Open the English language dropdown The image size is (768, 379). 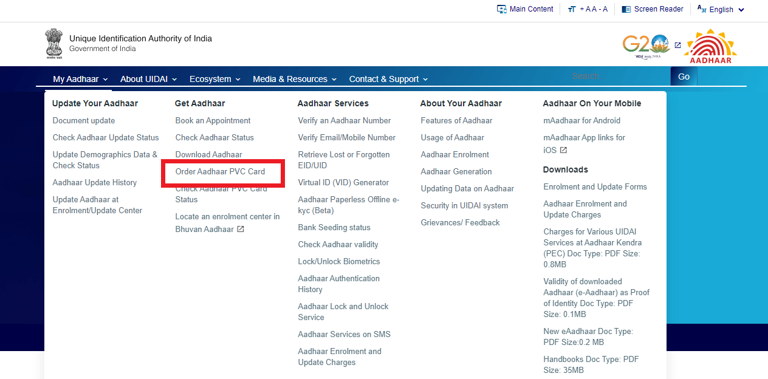click(x=721, y=9)
